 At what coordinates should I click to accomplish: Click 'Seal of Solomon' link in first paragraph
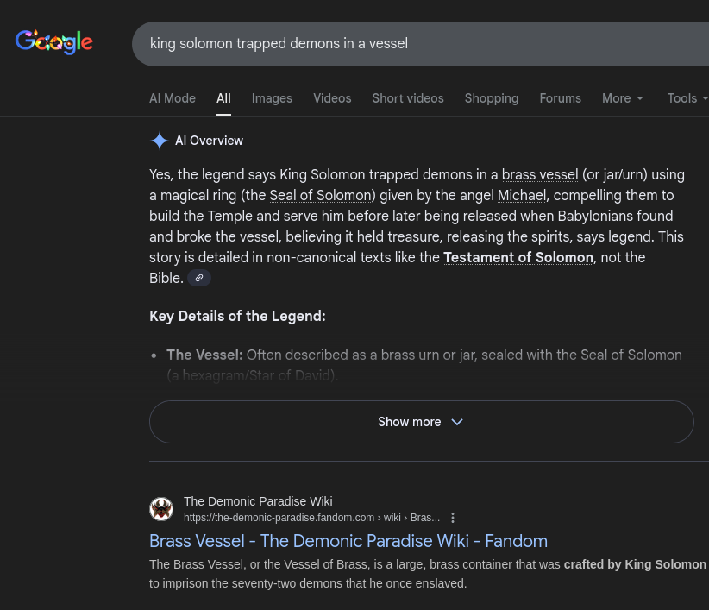click(320, 195)
